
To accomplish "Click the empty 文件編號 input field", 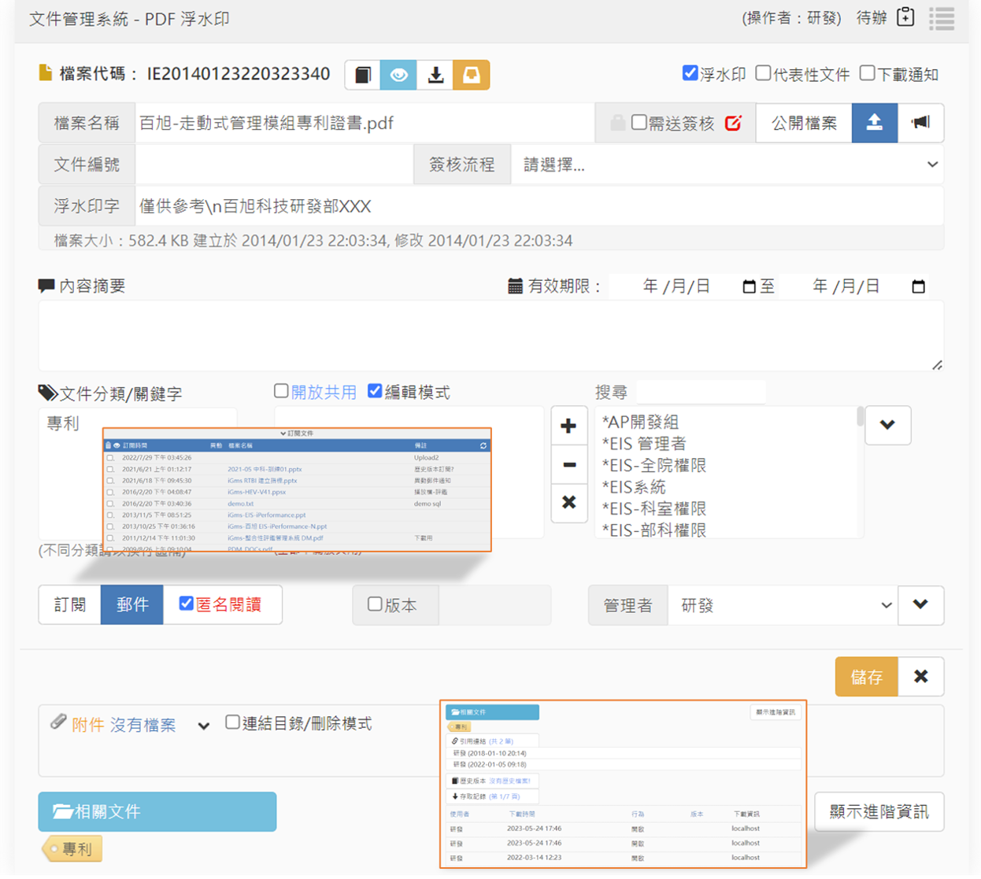I will pos(274,164).
